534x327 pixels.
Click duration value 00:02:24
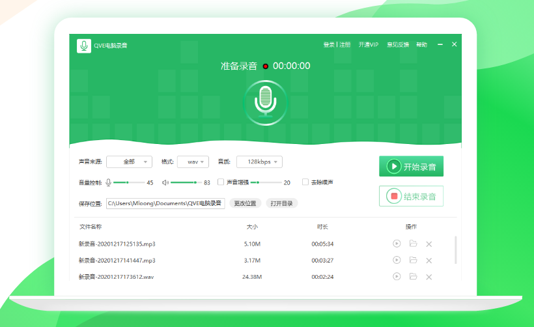tap(322, 277)
